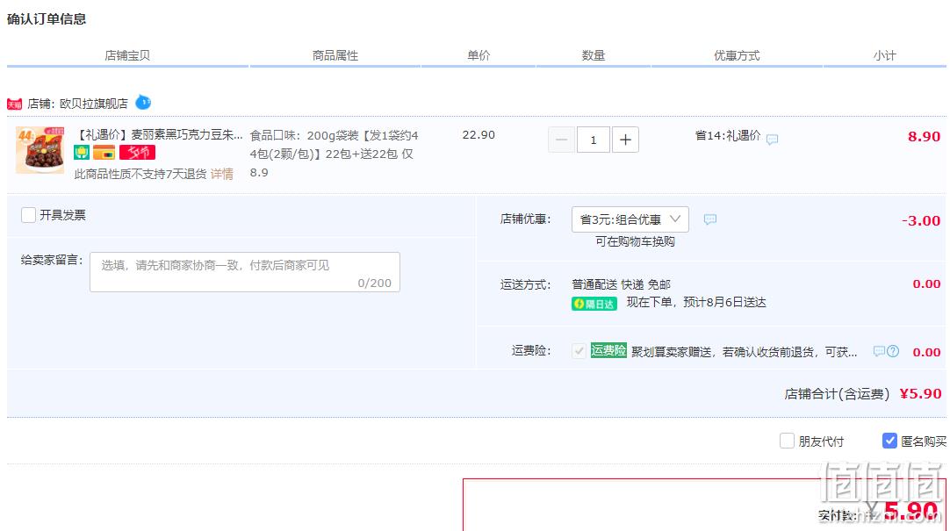The image size is (950, 531).
Task: Open the product title 【礼遇价】麦丽素黑巧克力豆
Action: pos(159,134)
